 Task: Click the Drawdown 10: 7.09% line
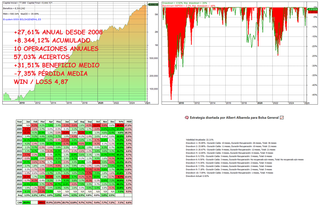[x=229, y=173]
